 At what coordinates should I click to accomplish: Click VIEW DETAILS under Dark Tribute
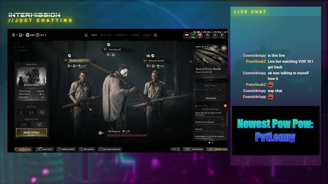(211, 98)
